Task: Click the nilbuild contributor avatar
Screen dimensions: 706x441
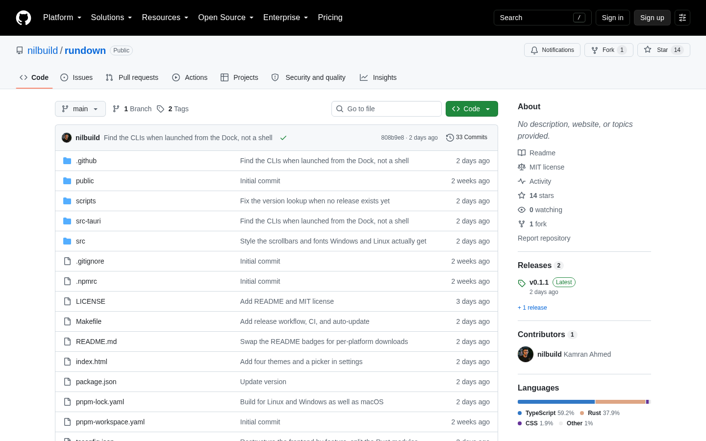Action: pos(526,354)
